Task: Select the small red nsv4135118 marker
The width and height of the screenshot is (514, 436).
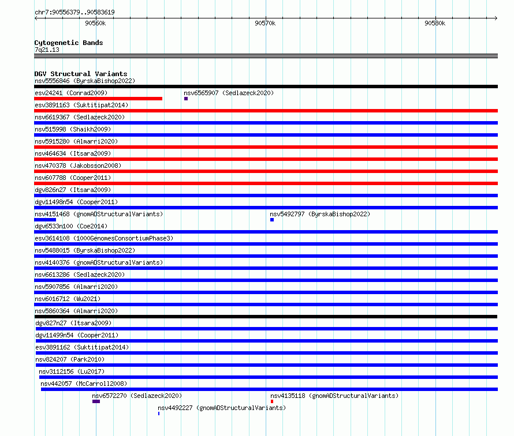Action: (272, 401)
